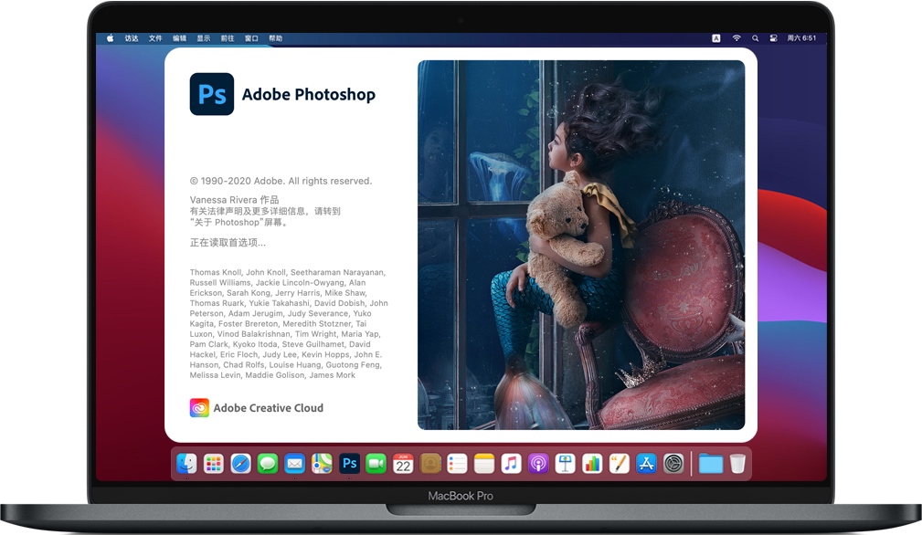Select the Photoshop icon in the Dock
The width and height of the screenshot is (922, 535).
click(348, 463)
